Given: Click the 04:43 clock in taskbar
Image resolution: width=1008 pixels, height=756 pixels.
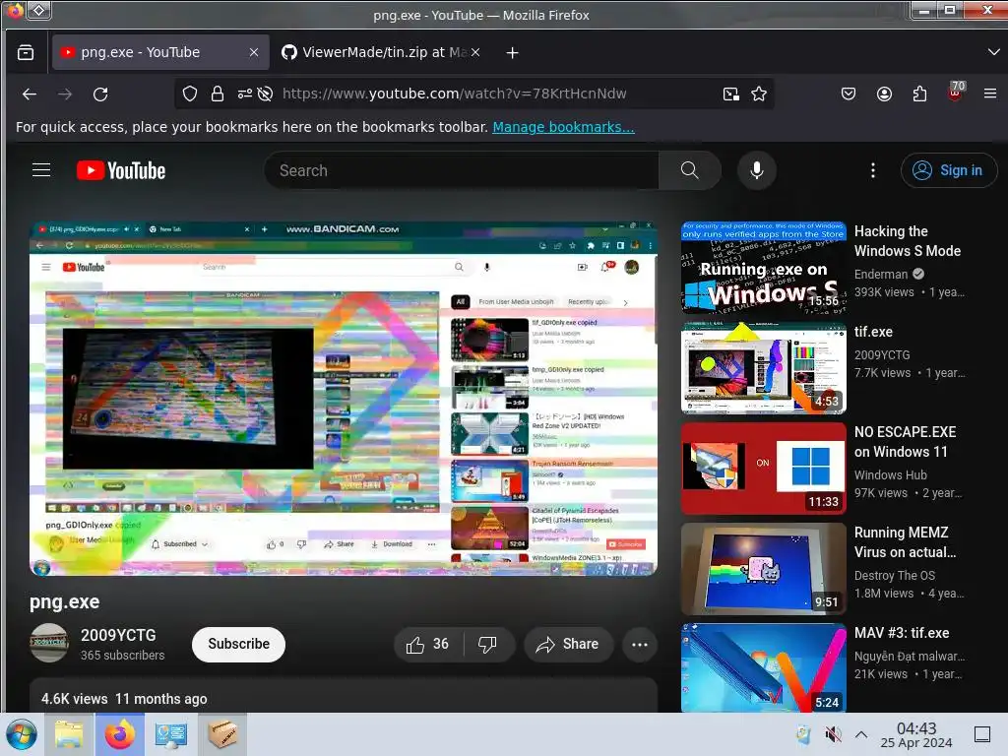Looking at the screenshot, I should 916,734.
